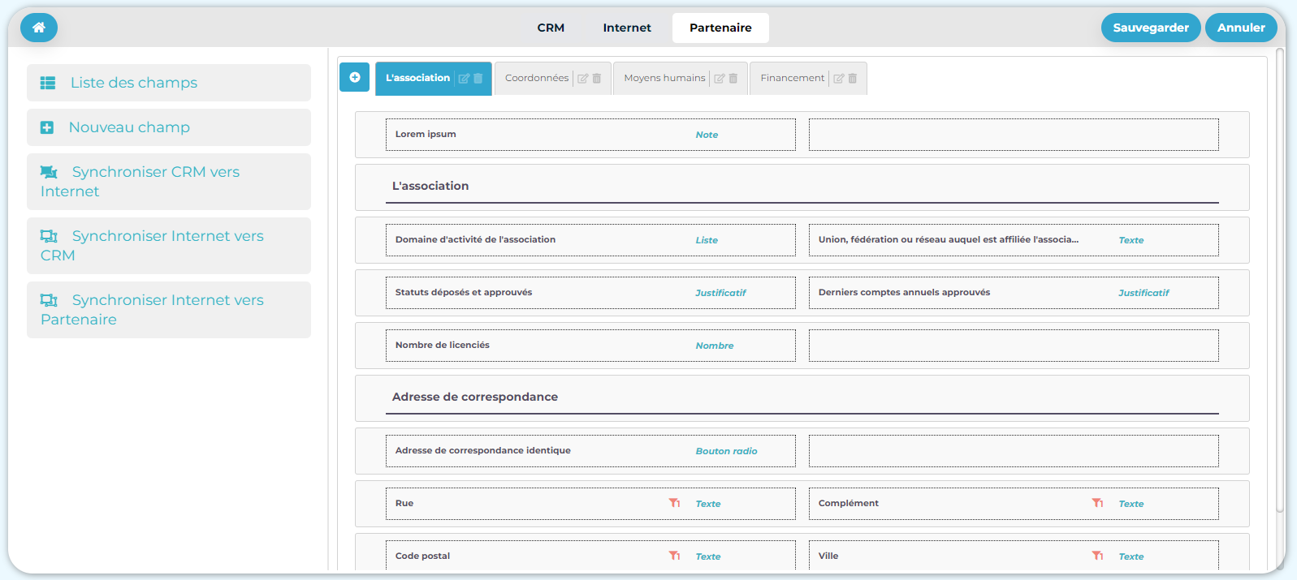The height and width of the screenshot is (580, 1297).
Task: Select the CRM view in top navigation
Action: tap(551, 28)
